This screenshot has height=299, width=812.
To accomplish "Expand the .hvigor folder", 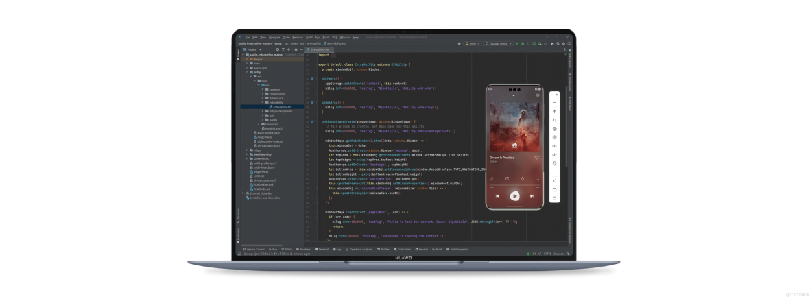I will 247,59.
